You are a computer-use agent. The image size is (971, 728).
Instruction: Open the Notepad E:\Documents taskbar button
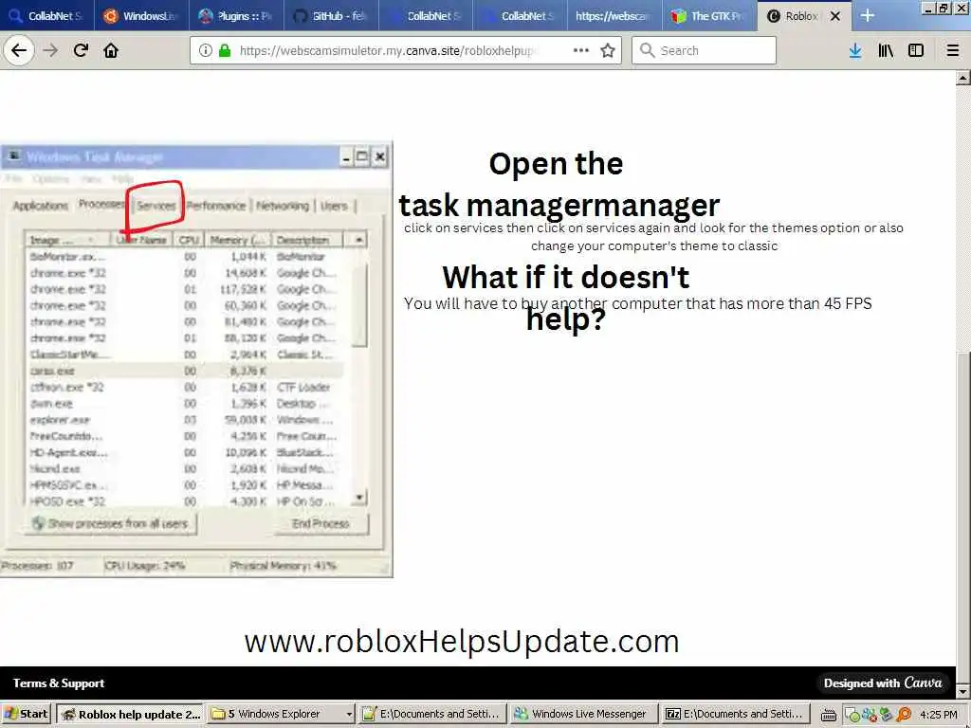point(432,715)
